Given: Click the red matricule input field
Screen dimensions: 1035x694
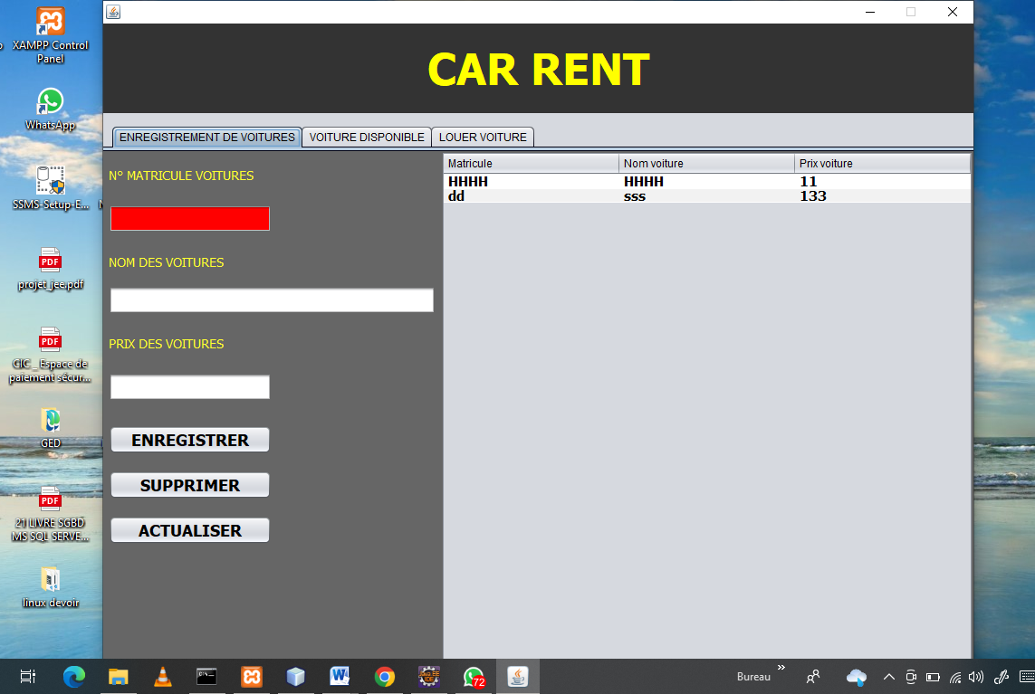Looking at the screenshot, I should (190, 219).
